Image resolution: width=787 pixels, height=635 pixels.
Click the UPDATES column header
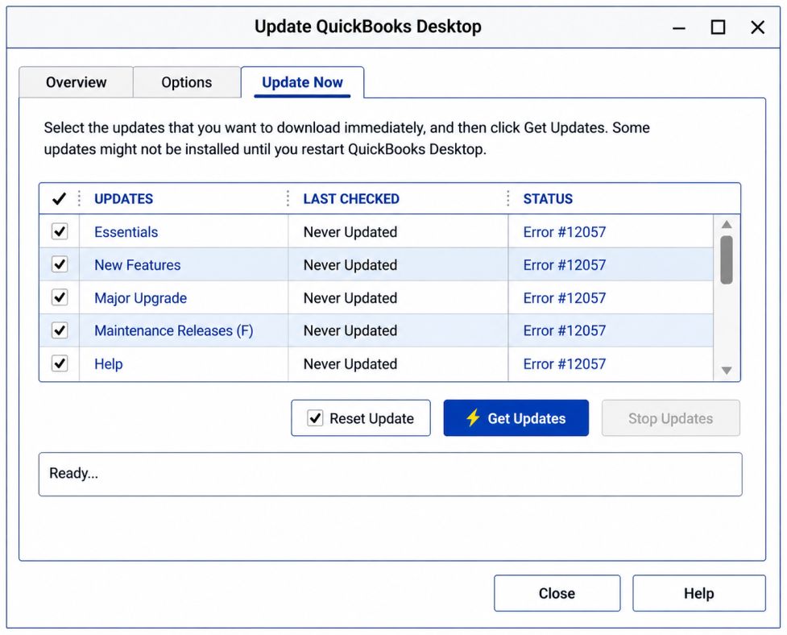(x=123, y=199)
